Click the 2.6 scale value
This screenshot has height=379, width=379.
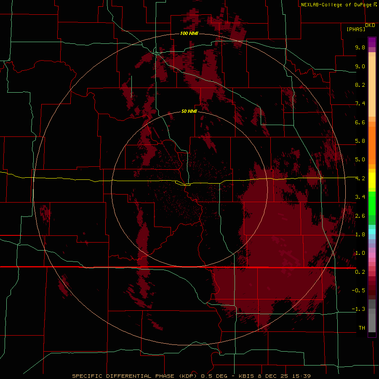click(360, 216)
